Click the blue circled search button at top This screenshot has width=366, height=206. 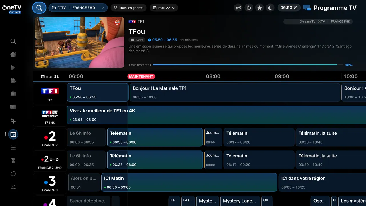(x=39, y=8)
